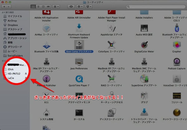Select Java Preferences icon
The width and height of the screenshot is (187, 130).
(x=79, y=62)
